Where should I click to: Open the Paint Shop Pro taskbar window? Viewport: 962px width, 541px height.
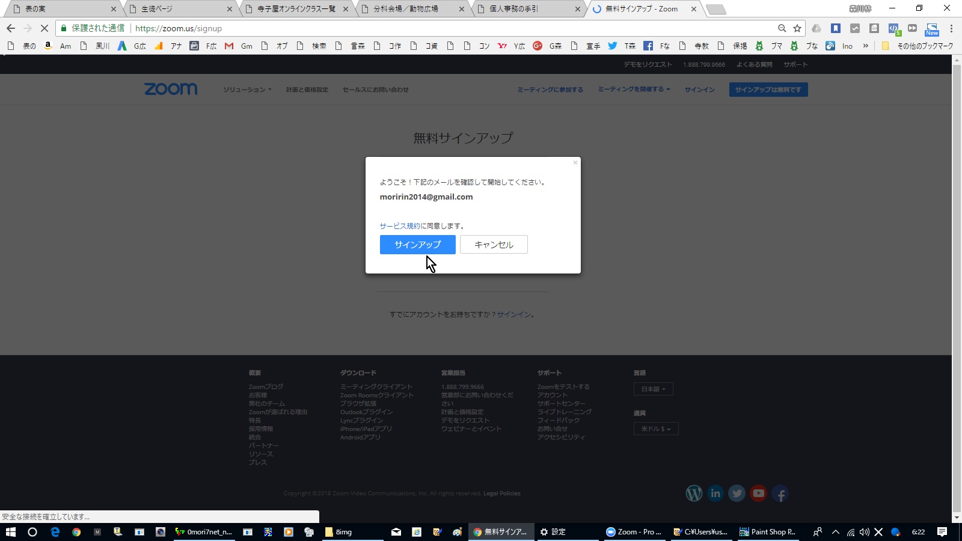767,532
